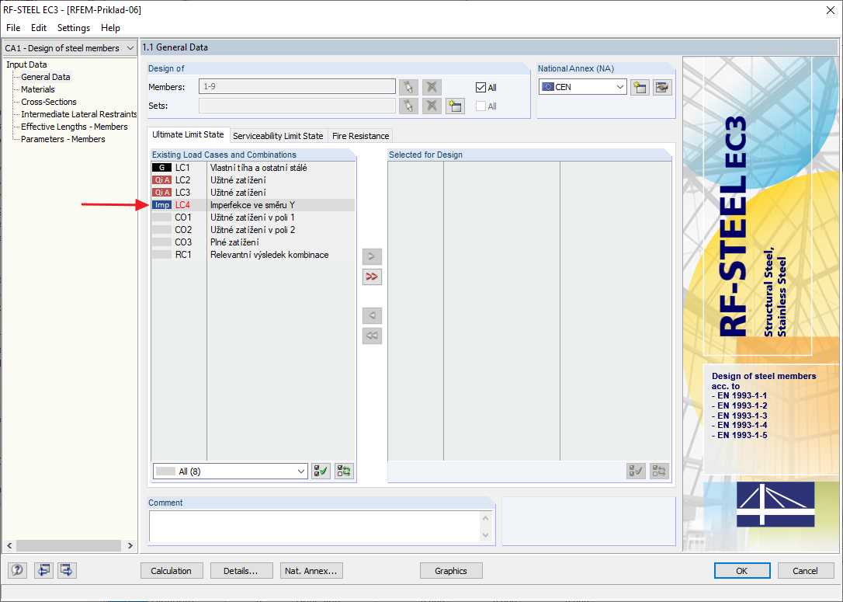Click inside the Members input field
This screenshot has width=843, height=602.
click(297, 87)
